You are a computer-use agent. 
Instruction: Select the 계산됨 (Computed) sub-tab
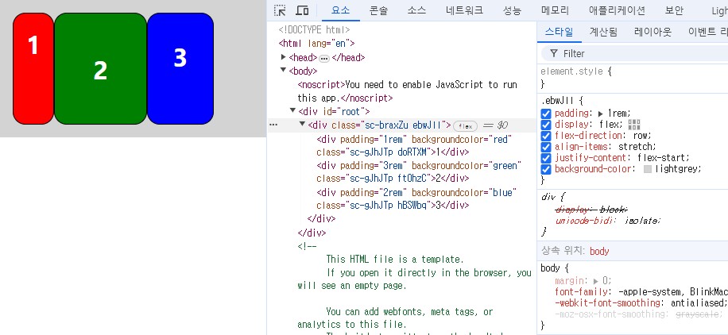pos(603,32)
